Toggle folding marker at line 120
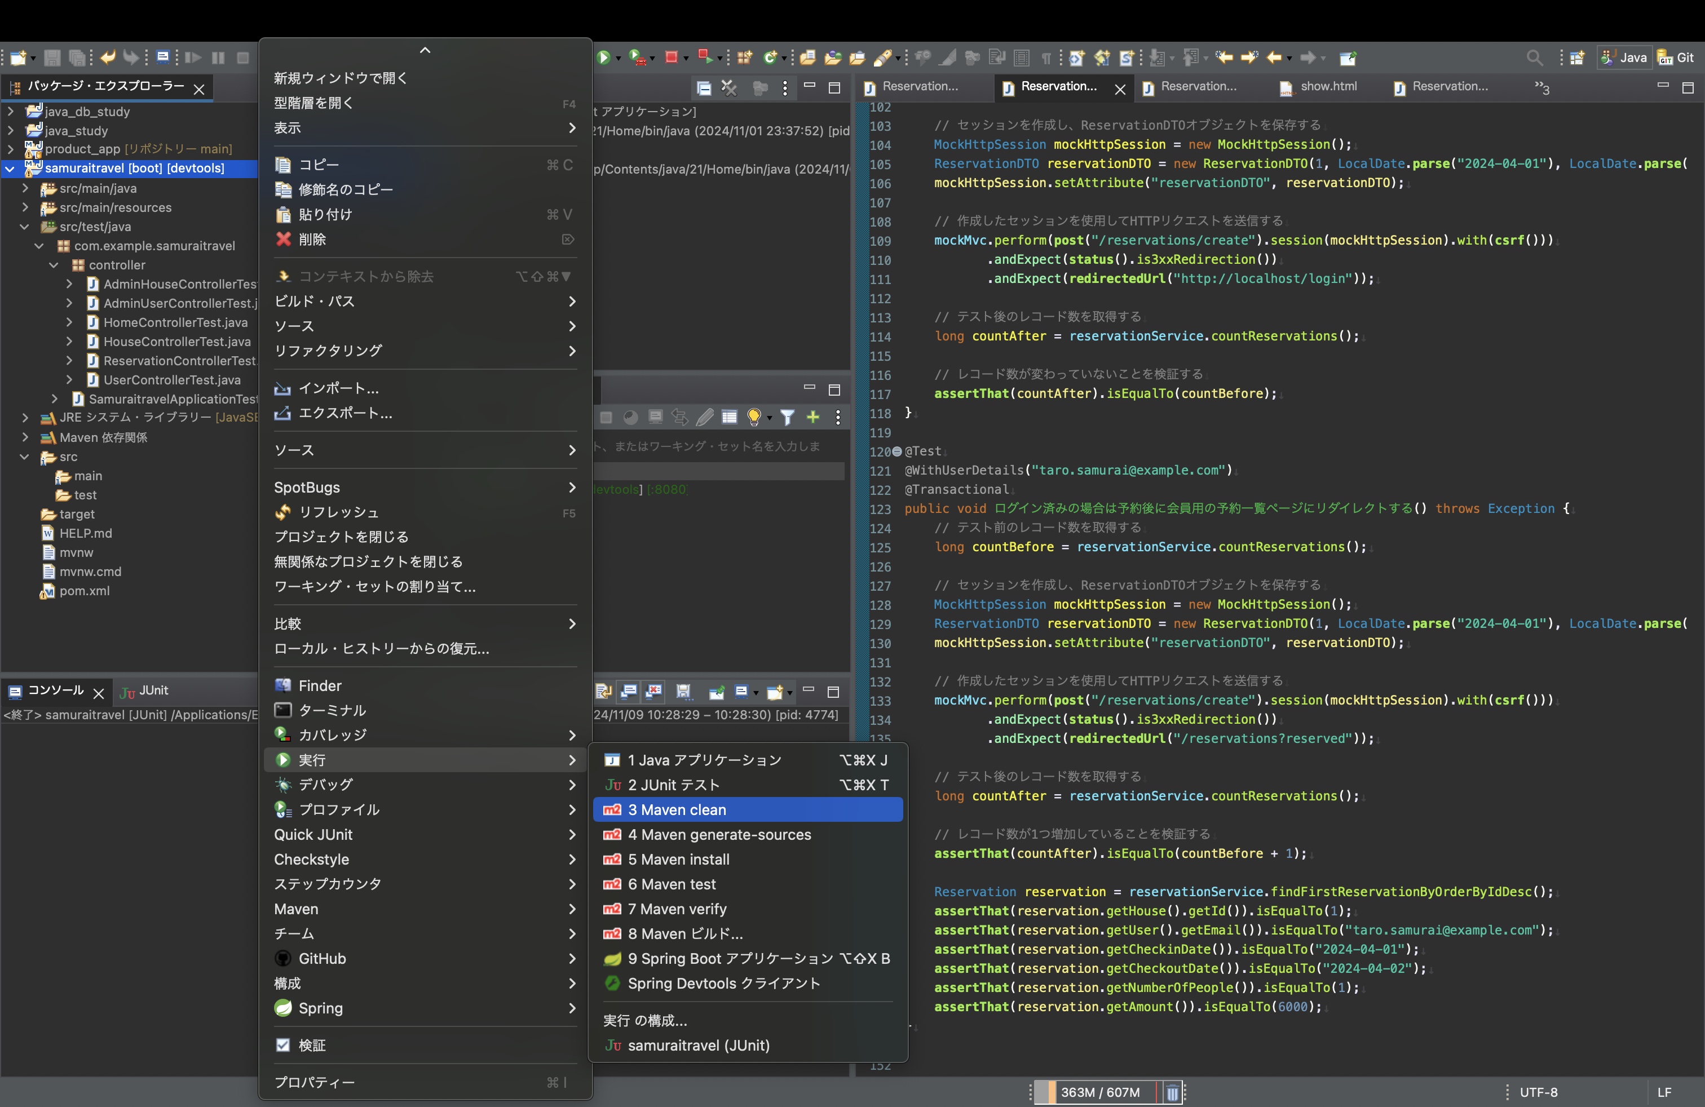1705x1107 pixels. tap(896, 452)
